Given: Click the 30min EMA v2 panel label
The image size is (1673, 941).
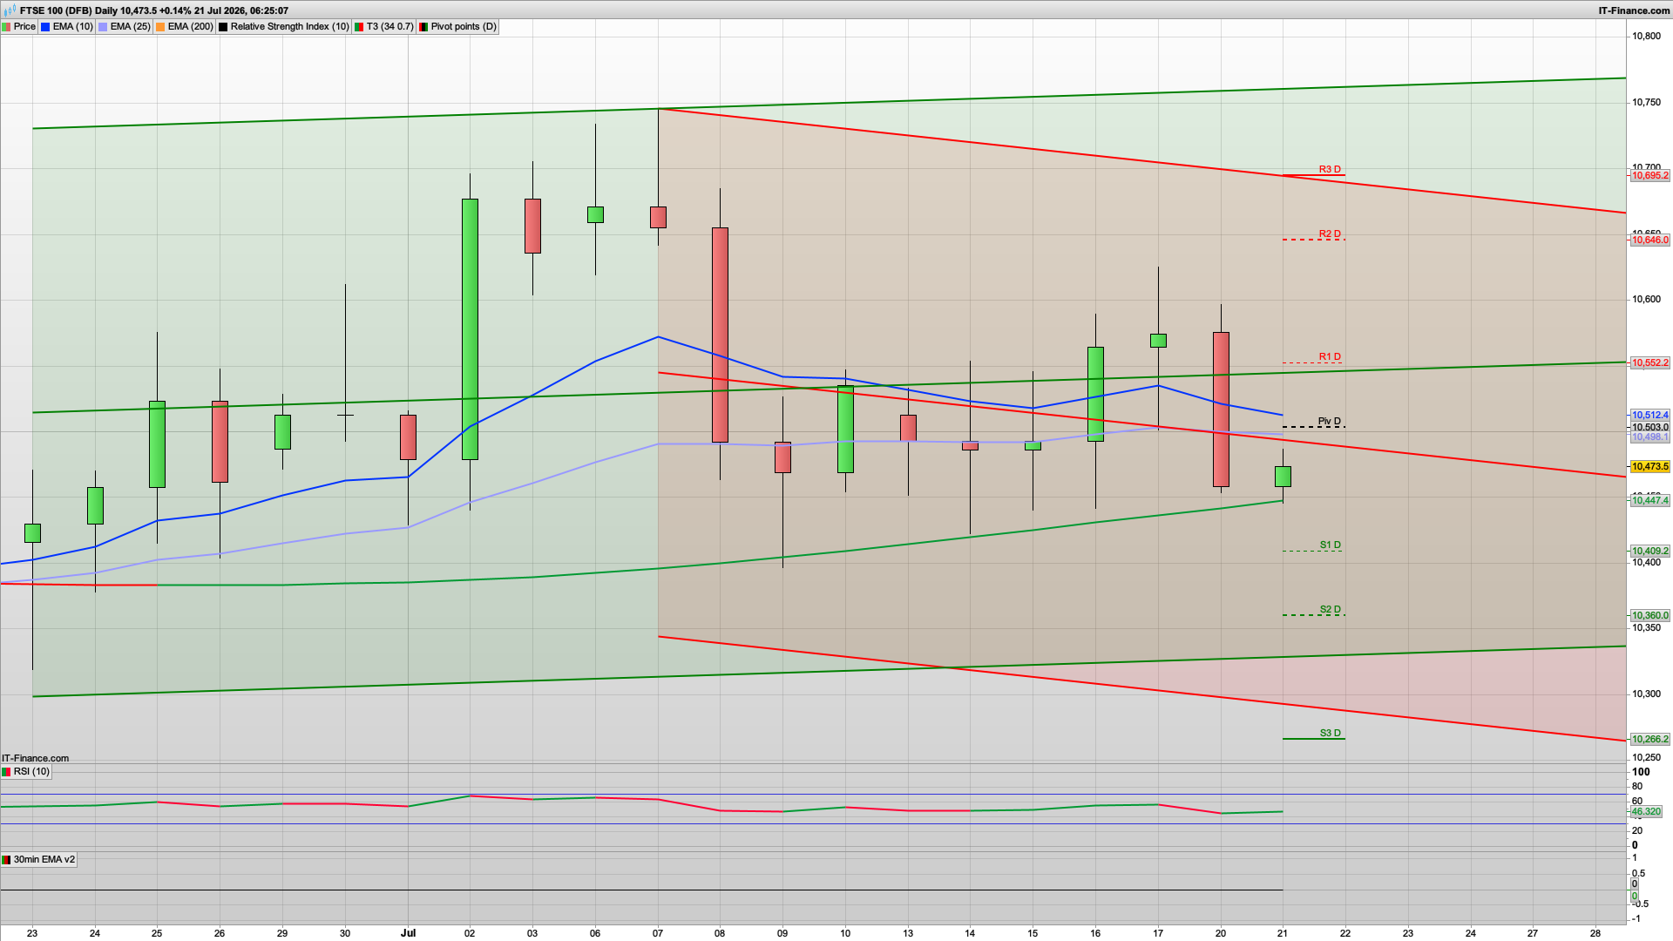Looking at the screenshot, I should (x=44, y=860).
